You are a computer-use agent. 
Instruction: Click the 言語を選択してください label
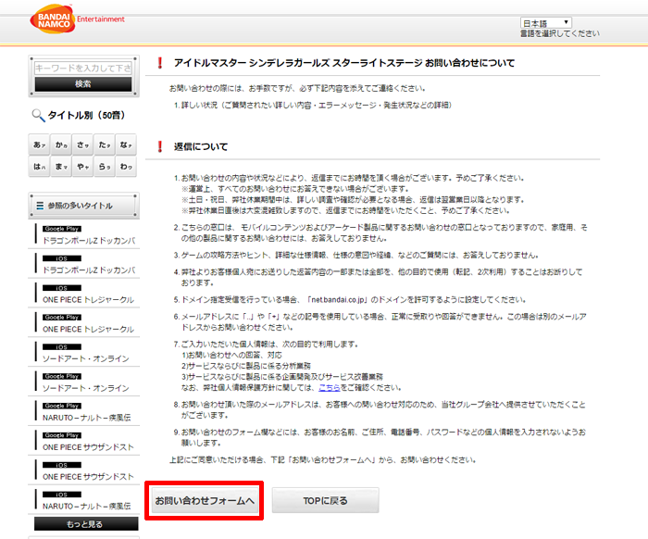pyautogui.click(x=559, y=33)
